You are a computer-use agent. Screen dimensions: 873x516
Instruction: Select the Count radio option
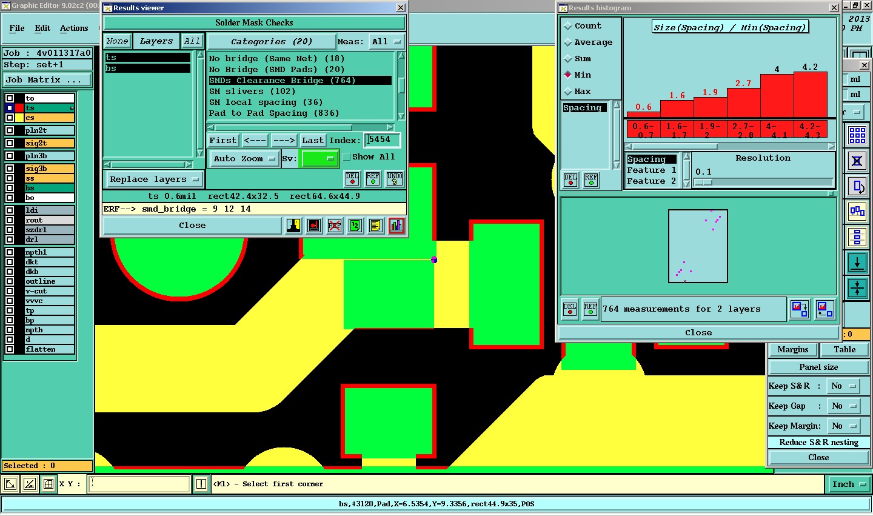pyautogui.click(x=568, y=26)
